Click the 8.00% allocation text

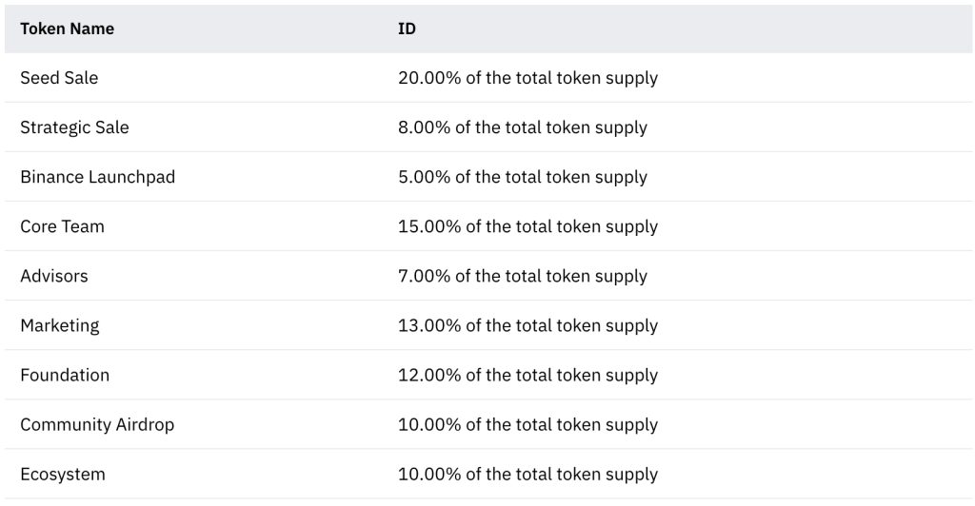(x=523, y=127)
